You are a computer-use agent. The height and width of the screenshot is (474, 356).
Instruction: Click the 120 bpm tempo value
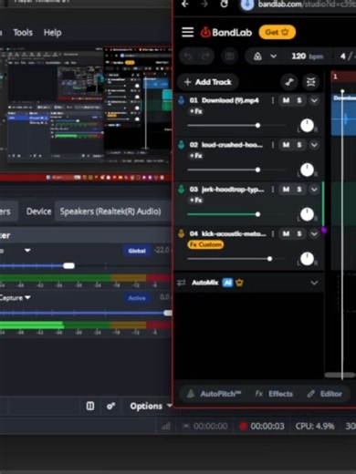[307, 57]
